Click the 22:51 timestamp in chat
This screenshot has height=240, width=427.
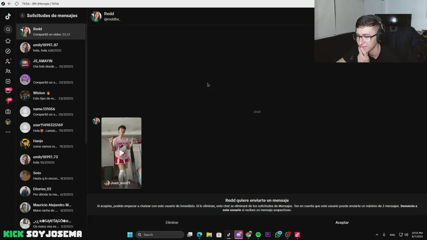pyautogui.click(x=257, y=112)
